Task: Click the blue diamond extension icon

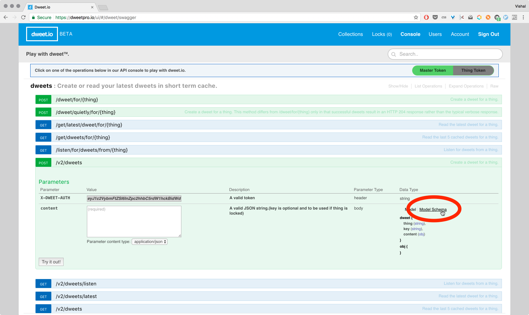Action: tap(453, 18)
